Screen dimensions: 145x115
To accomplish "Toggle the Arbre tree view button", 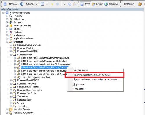I will [x=86, y=4].
